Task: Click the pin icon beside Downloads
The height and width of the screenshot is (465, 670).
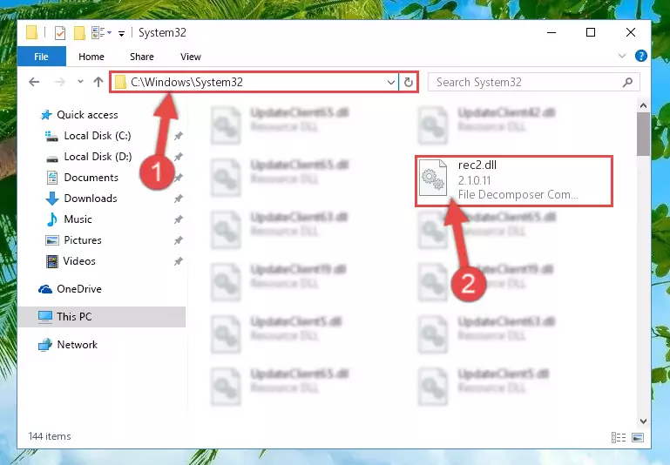Action: (x=179, y=199)
